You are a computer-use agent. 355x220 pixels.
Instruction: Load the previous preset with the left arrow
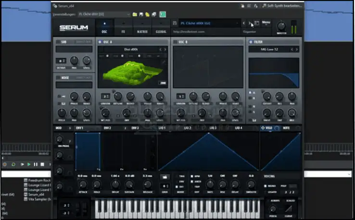(x=244, y=23)
